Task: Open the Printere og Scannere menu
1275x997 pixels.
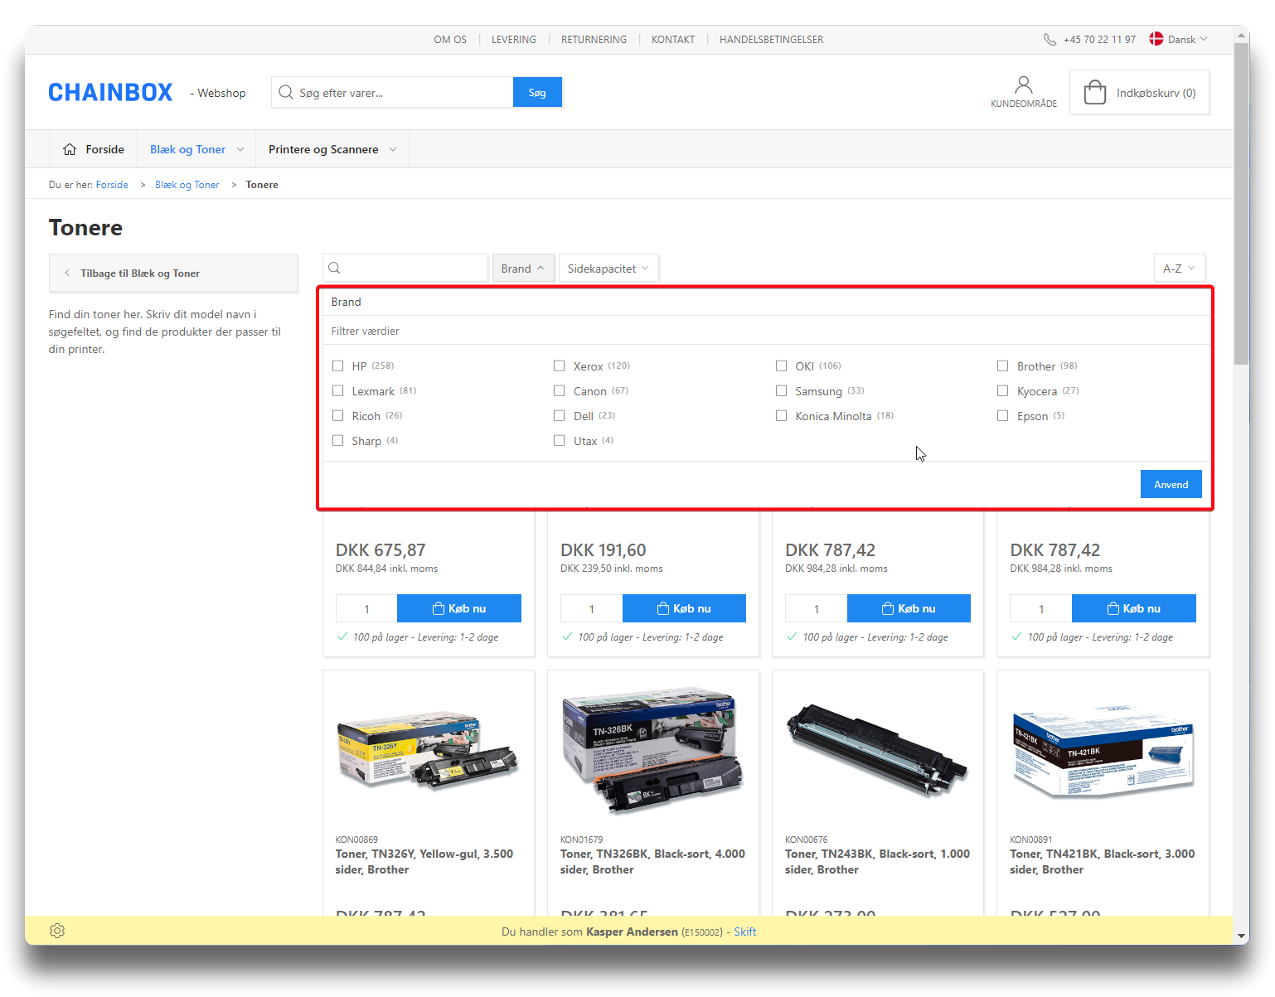Action: 332,150
